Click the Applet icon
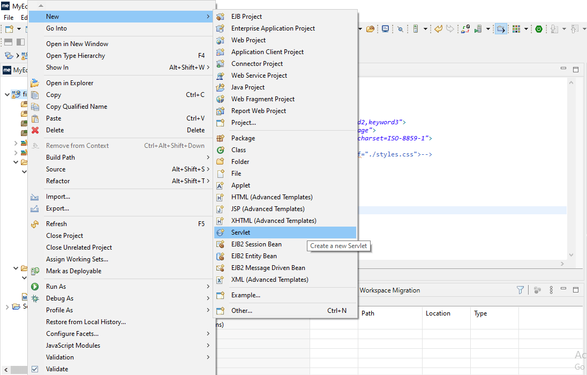 (x=221, y=185)
